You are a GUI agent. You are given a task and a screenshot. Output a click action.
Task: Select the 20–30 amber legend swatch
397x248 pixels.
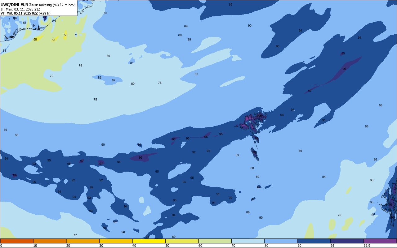(x=83, y=241)
